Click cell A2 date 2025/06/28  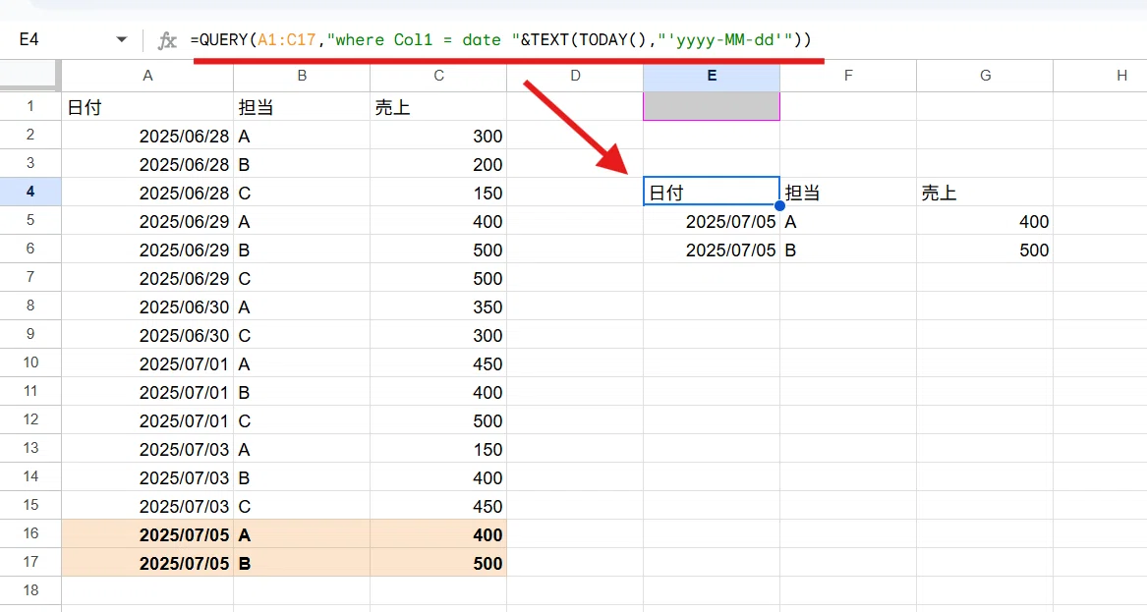[147, 136]
